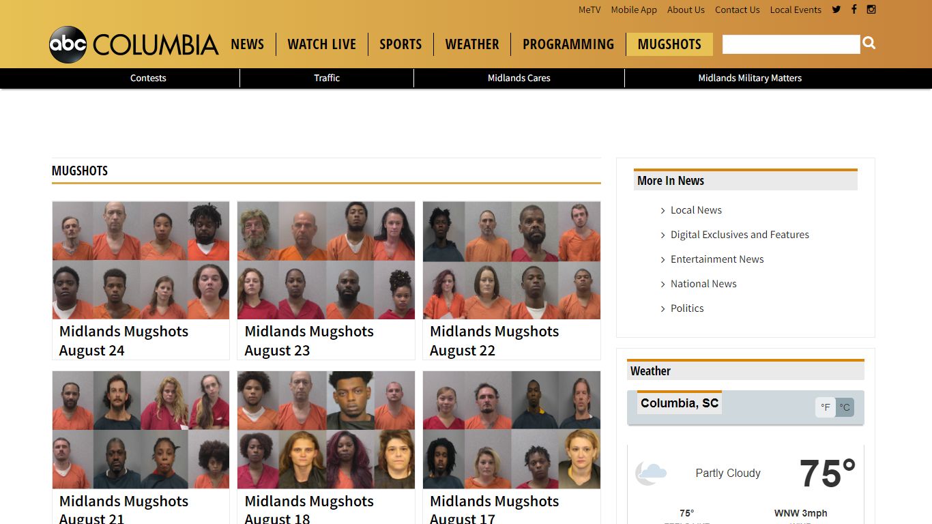Open Midlands Cares section
The width and height of the screenshot is (932, 524).
click(519, 78)
